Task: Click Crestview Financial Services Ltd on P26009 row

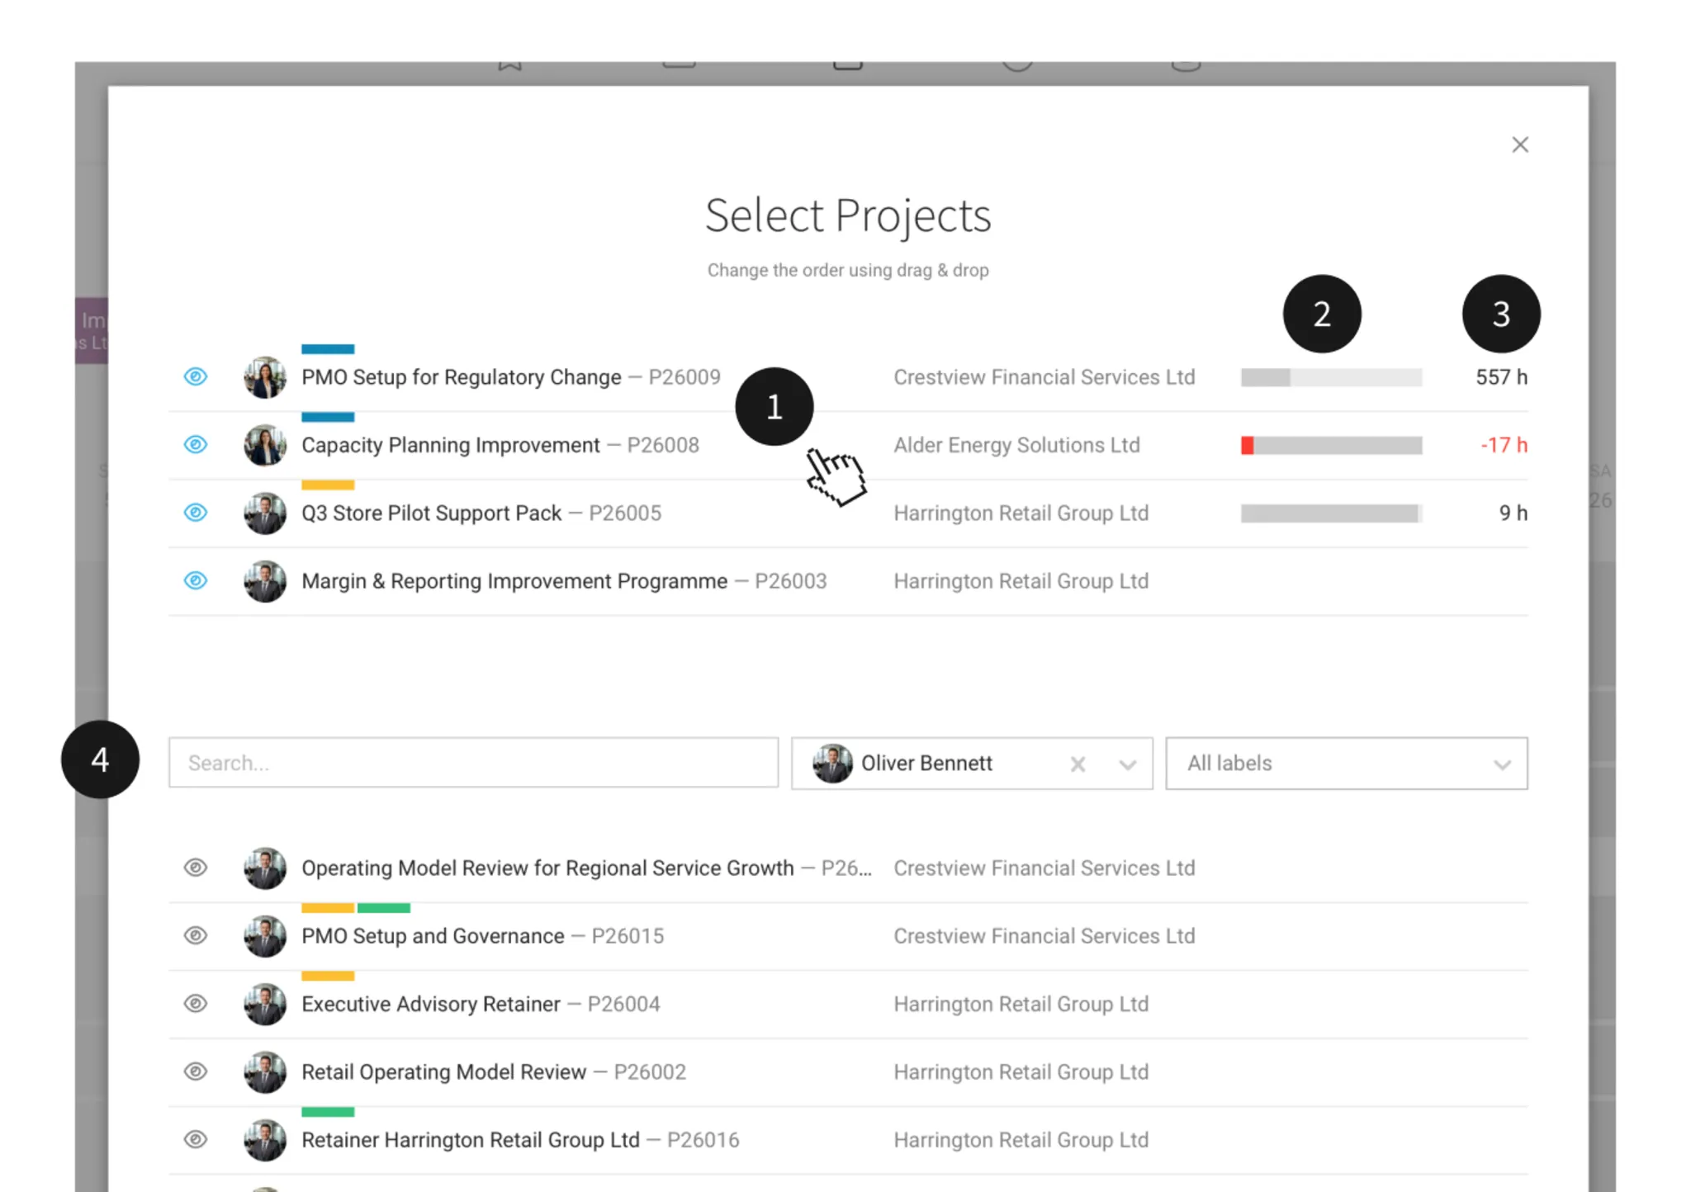Action: (x=1044, y=377)
